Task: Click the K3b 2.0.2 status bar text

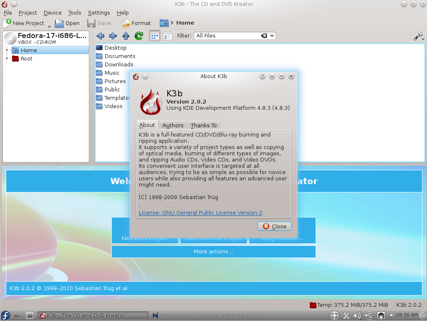Action: tap(409, 305)
